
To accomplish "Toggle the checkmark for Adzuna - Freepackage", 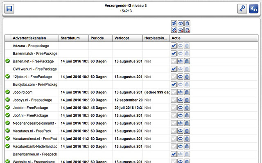I will coord(174,46).
